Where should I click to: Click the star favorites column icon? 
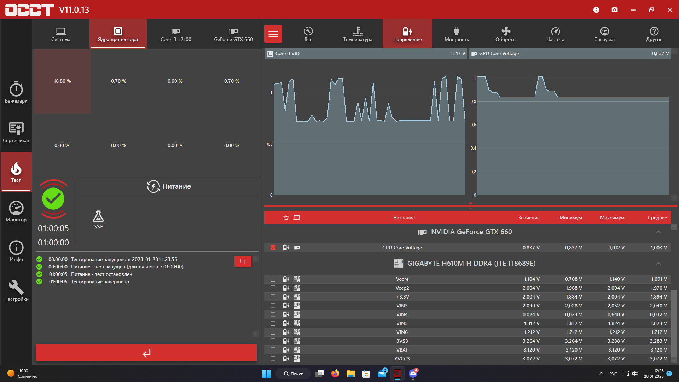[286, 218]
